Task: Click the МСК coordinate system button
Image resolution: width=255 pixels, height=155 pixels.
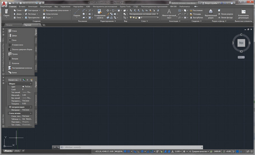Action: click(x=241, y=57)
